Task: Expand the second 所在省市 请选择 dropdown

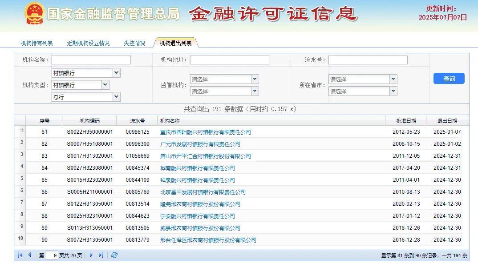Action: (393, 91)
